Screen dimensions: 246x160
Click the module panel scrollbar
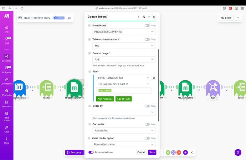(158, 85)
